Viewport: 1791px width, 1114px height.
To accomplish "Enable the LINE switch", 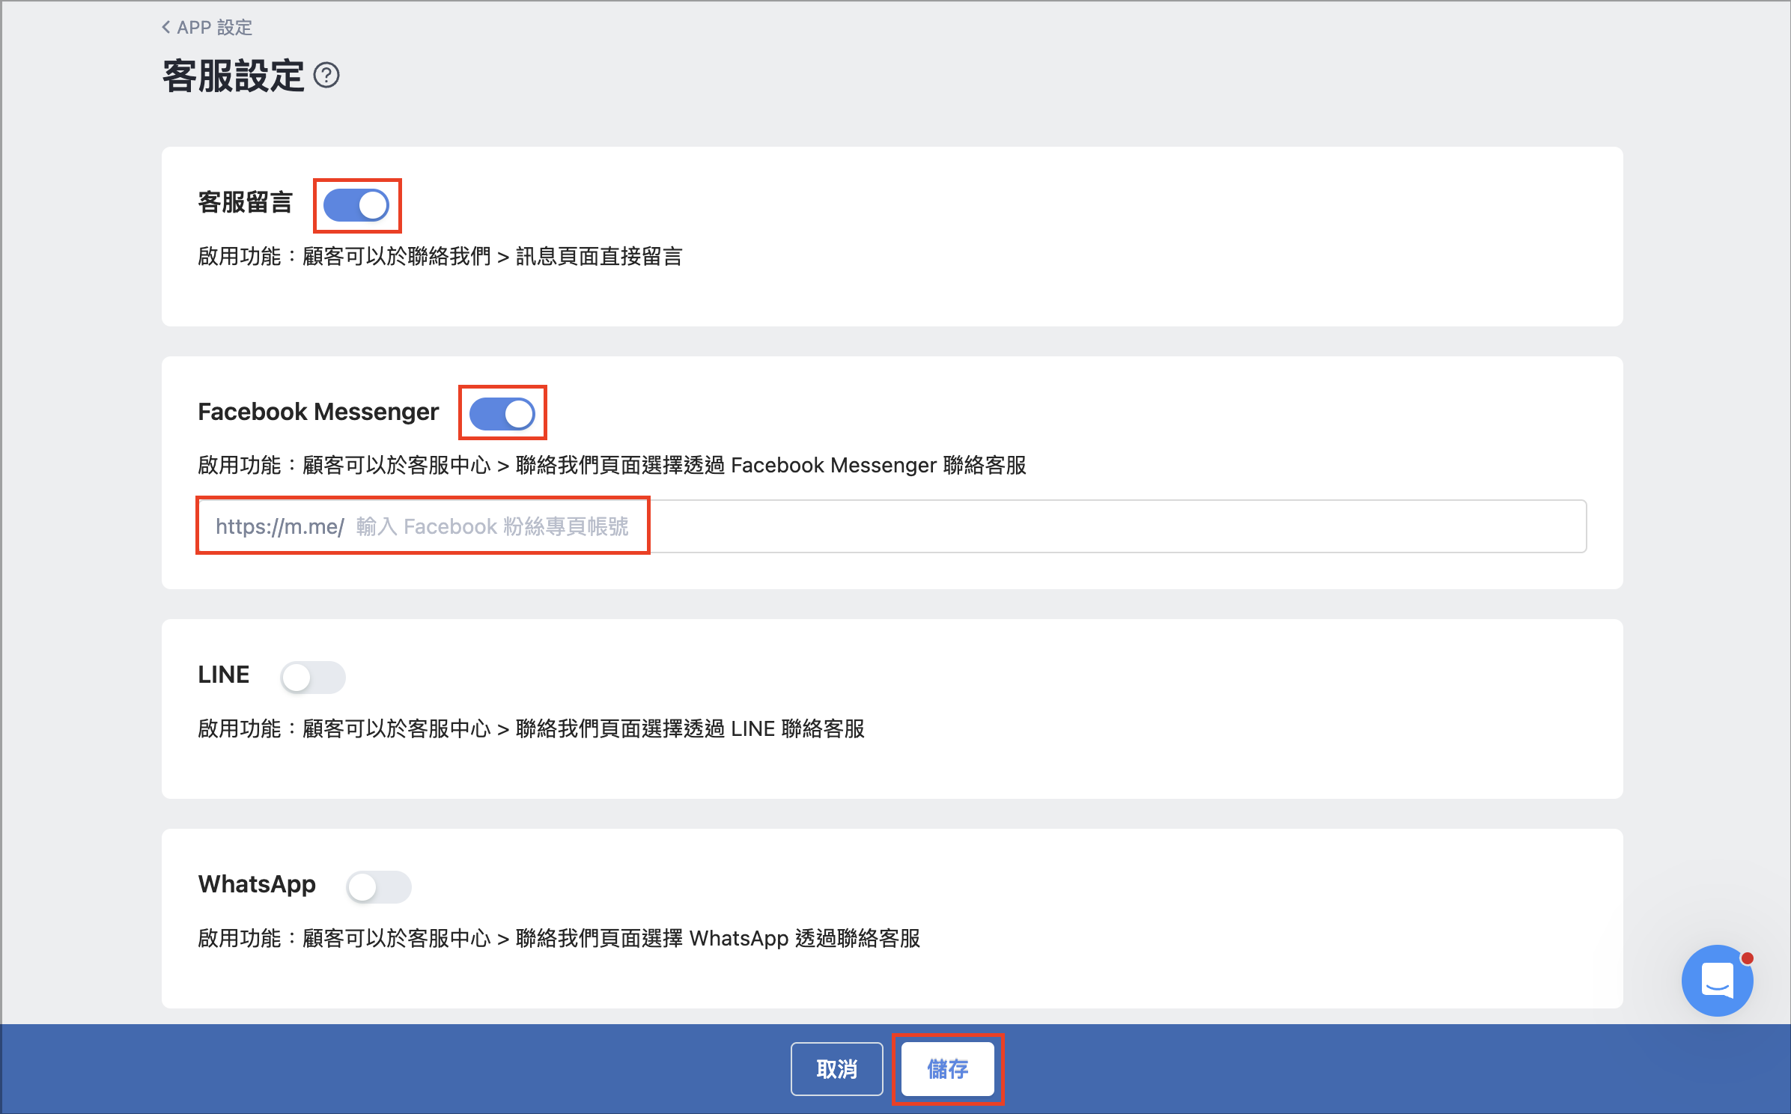I will click(313, 678).
